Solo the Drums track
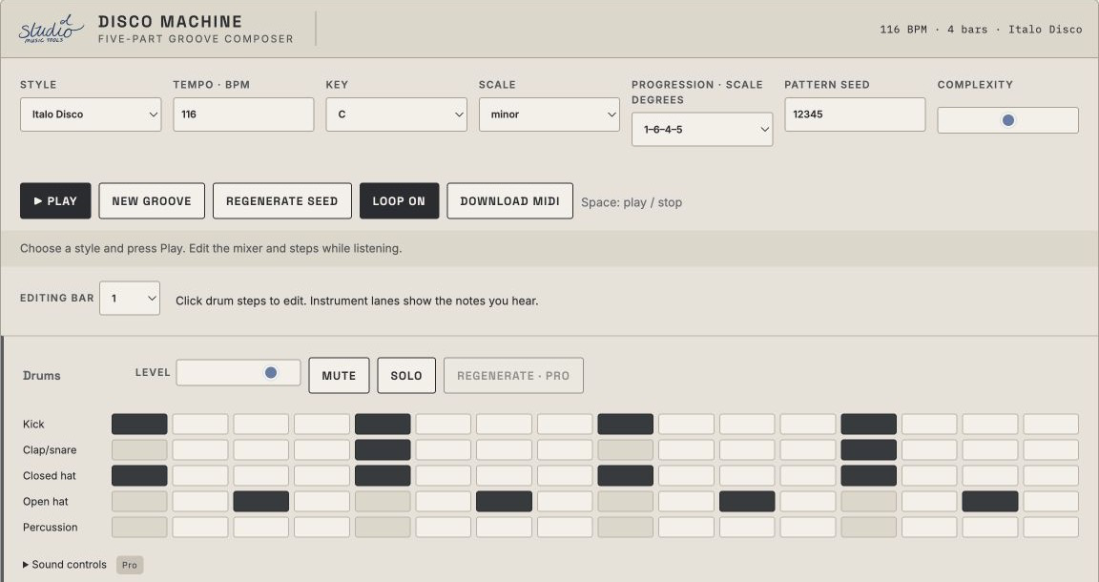This screenshot has height=582, width=1099. (x=406, y=376)
